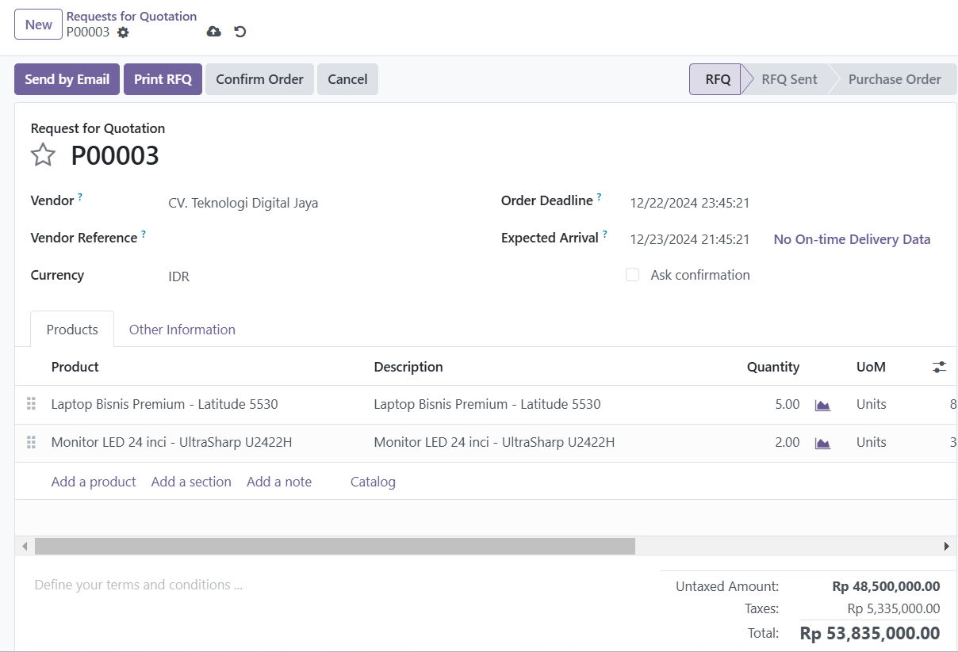Open the Vendor field dropdown
The image size is (958, 652).
[x=317, y=203]
